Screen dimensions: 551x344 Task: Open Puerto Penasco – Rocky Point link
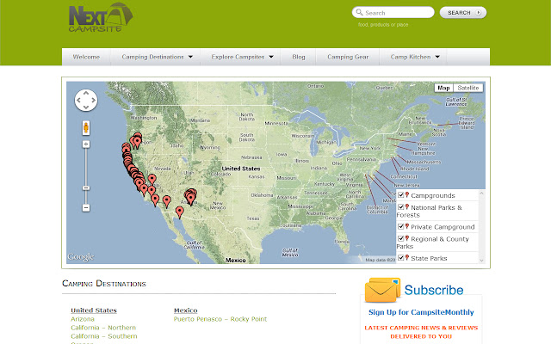[x=220, y=319]
